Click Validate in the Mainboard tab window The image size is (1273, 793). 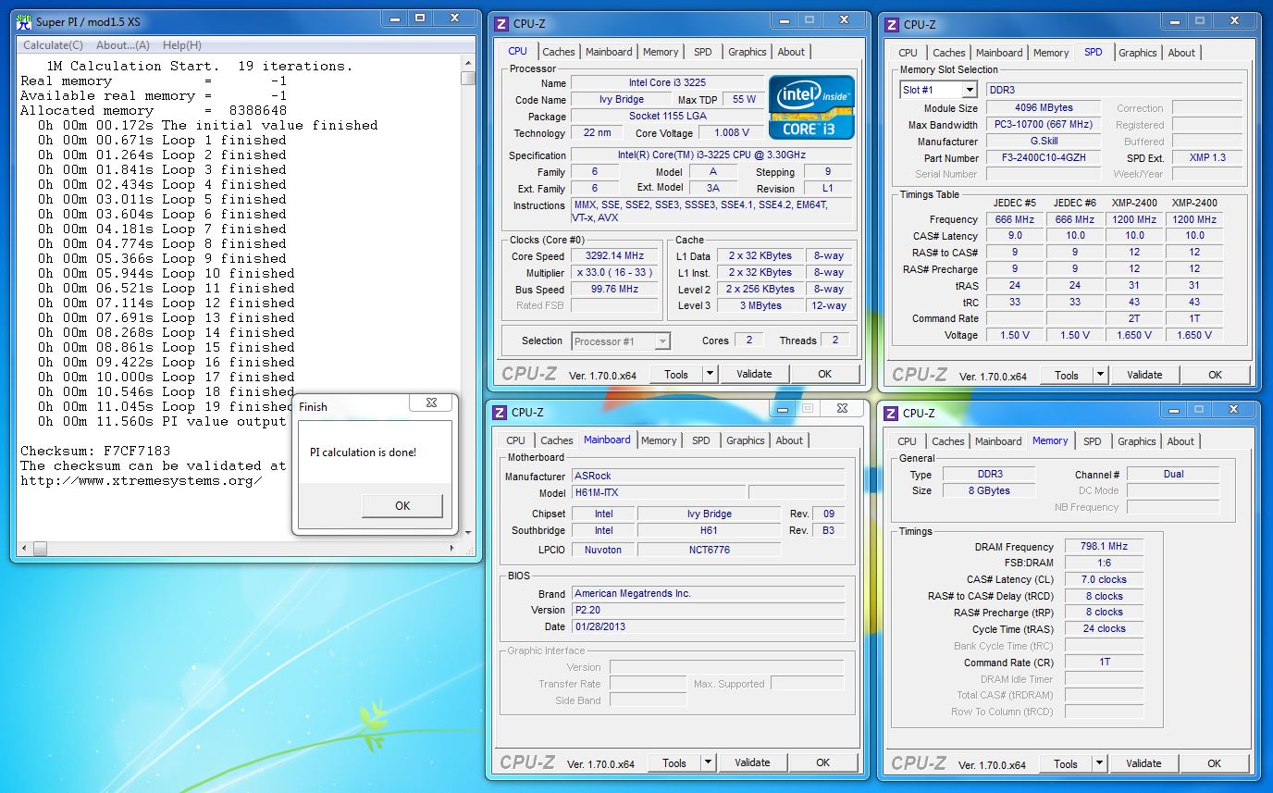[x=752, y=762]
